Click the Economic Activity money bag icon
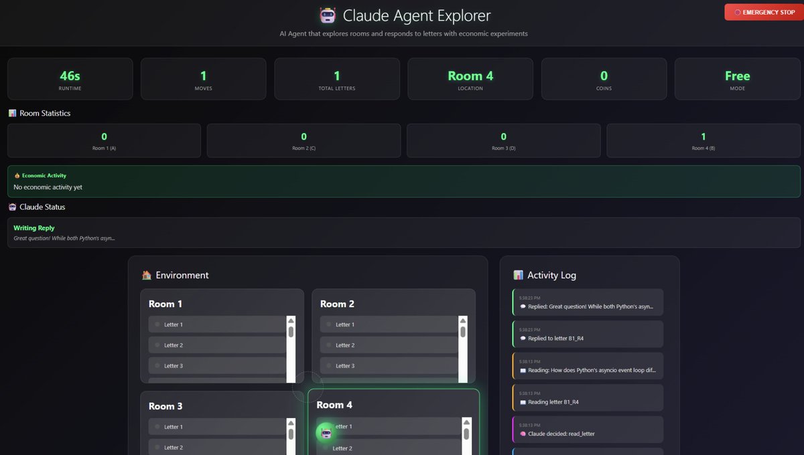The image size is (804, 455). pos(17,175)
